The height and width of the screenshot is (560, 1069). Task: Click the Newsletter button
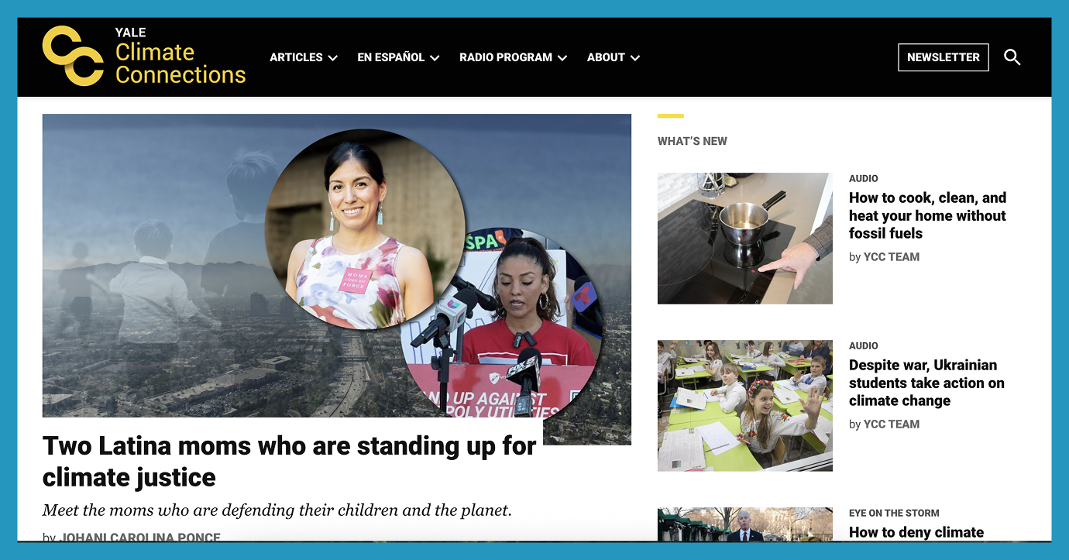tap(944, 57)
